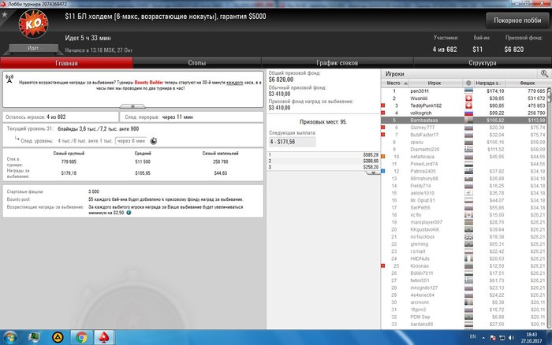Open Chrome from the taskbar
The height and width of the screenshot is (345, 552).
[81, 338]
